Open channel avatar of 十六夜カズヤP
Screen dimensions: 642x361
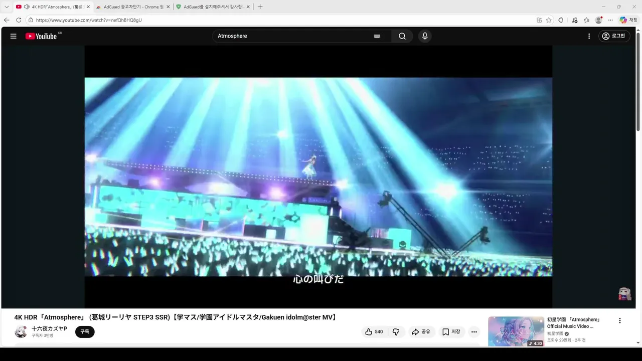point(21,332)
